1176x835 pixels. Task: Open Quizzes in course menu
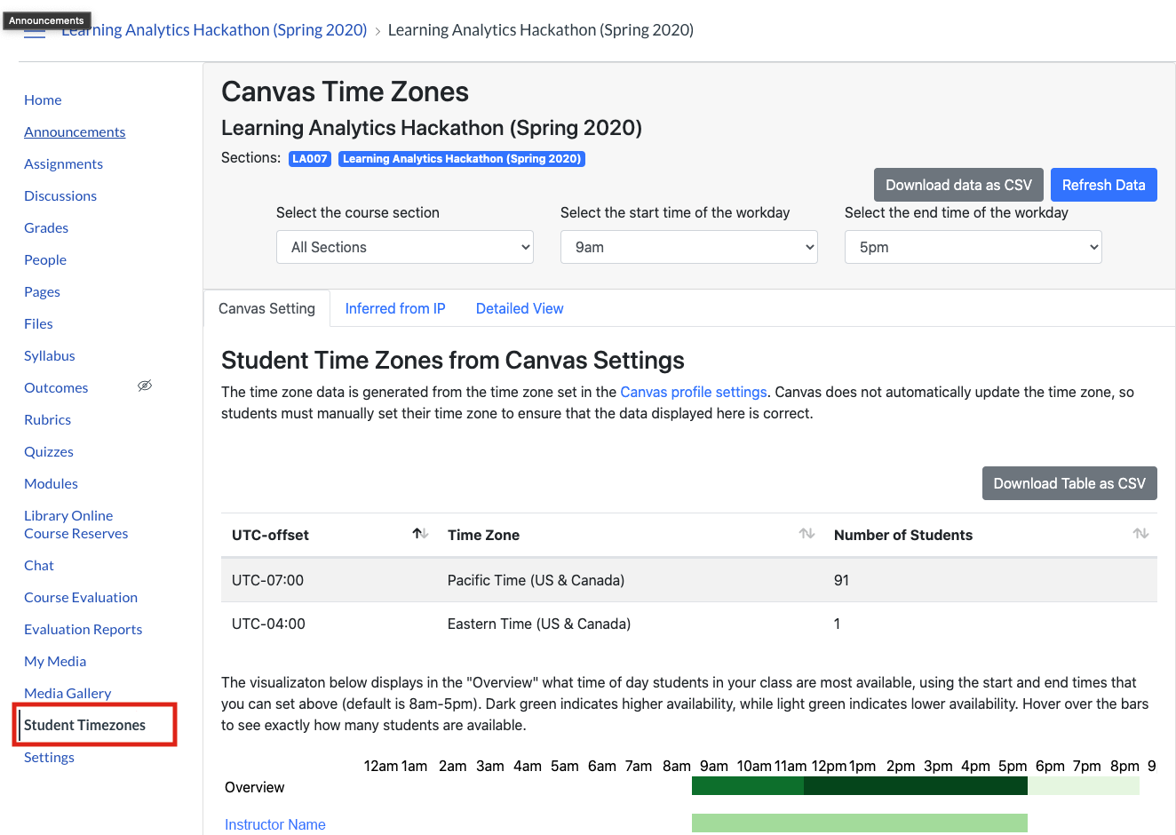[x=49, y=451]
